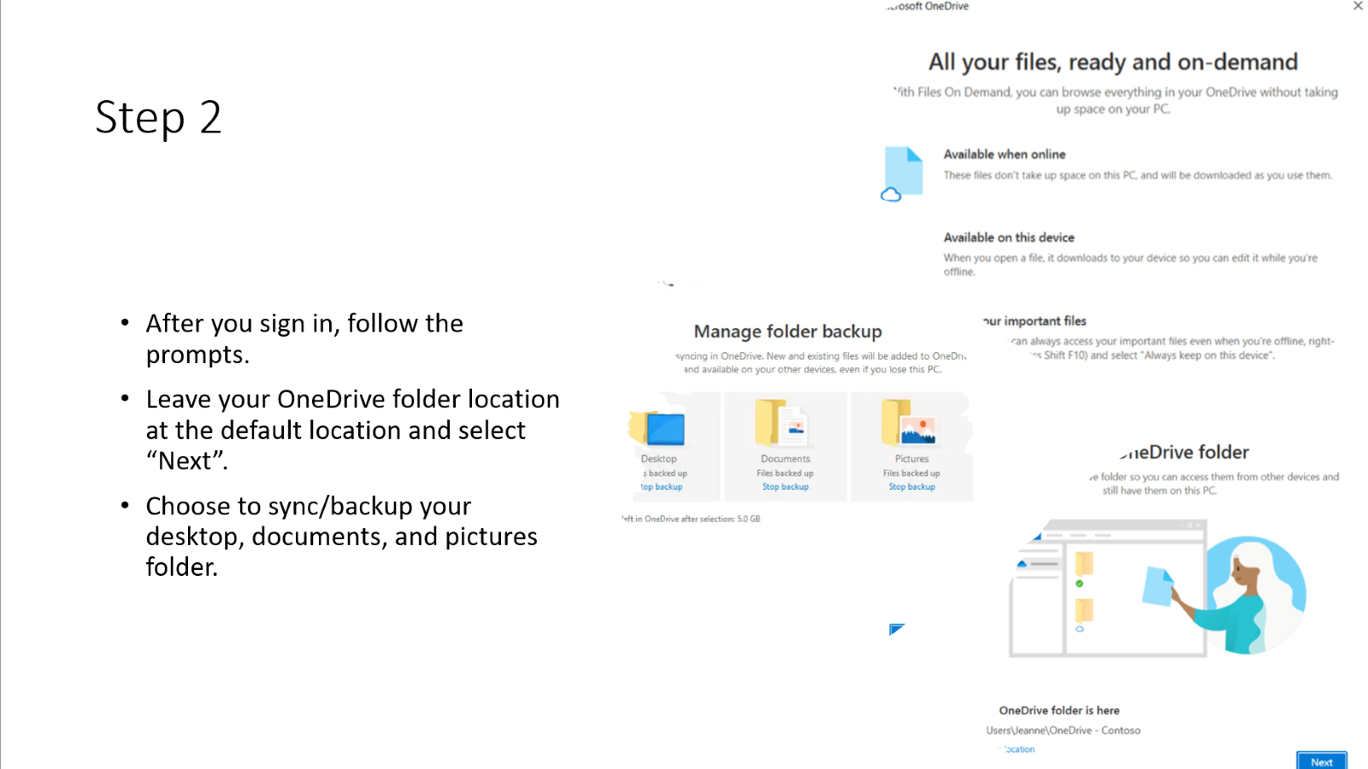
Task: Click the top yellow folder in the illustration
Action: coord(1084,563)
